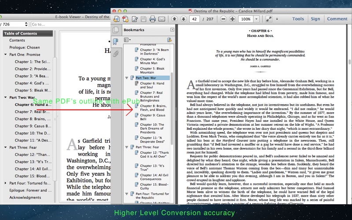Select Chapter 4: God's Minute Man bookmark
The image size is (352, 220).
click(x=152, y=61)
